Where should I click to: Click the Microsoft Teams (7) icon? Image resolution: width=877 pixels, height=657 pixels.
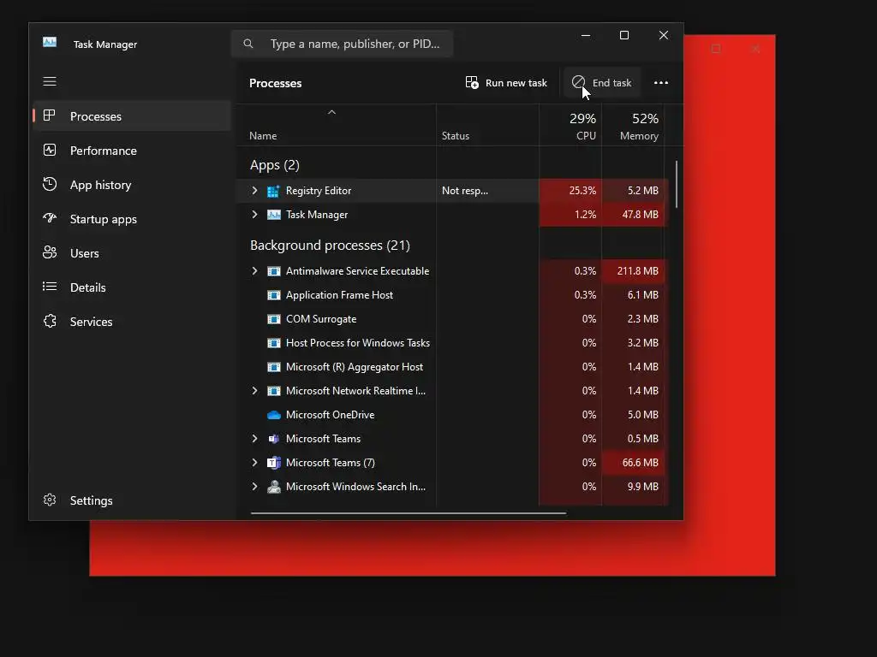(273, 463)
